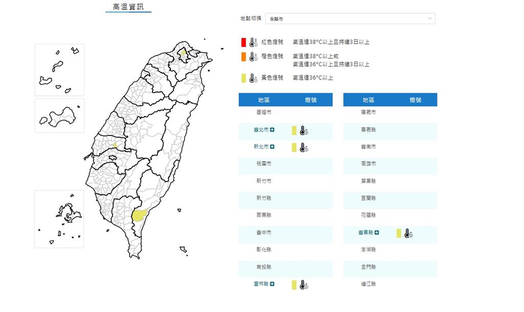Click the 新竹市 row text

tap(264, 181)
